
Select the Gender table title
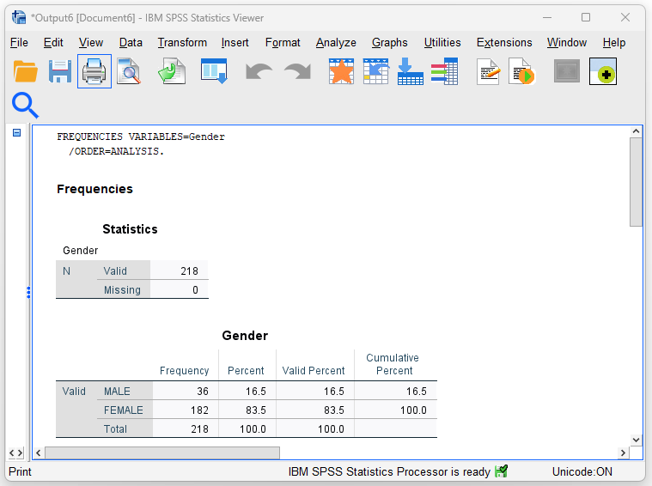(x=245, y=336)
